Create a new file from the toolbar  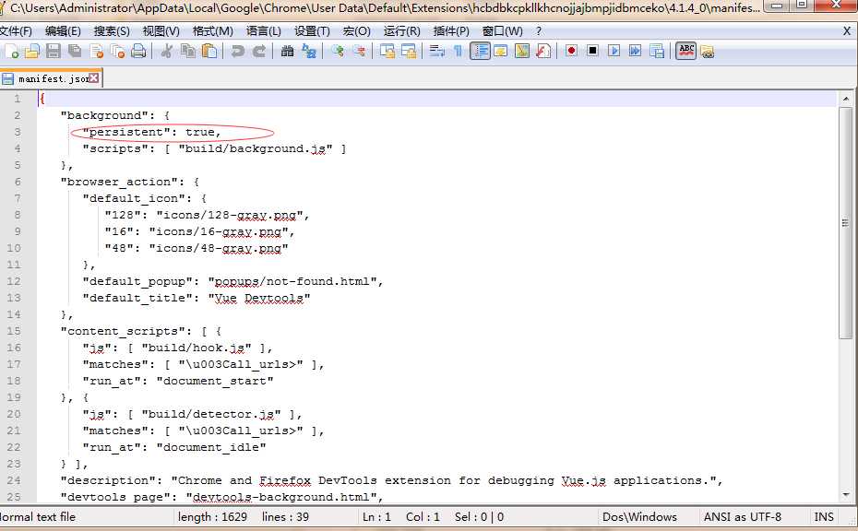click(11, 51)
